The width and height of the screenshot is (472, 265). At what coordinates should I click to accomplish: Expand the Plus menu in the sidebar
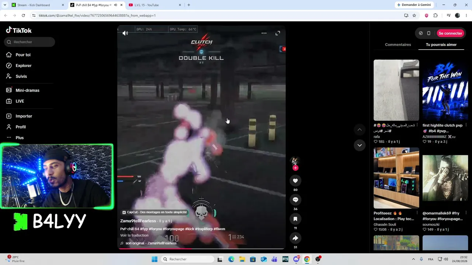(x=20, y=138)
